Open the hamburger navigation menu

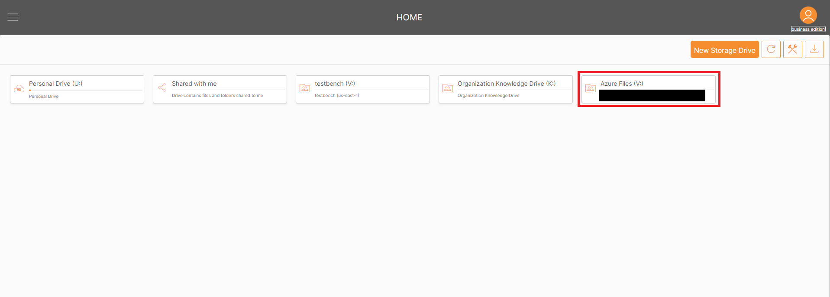click(x=13, y=17)
